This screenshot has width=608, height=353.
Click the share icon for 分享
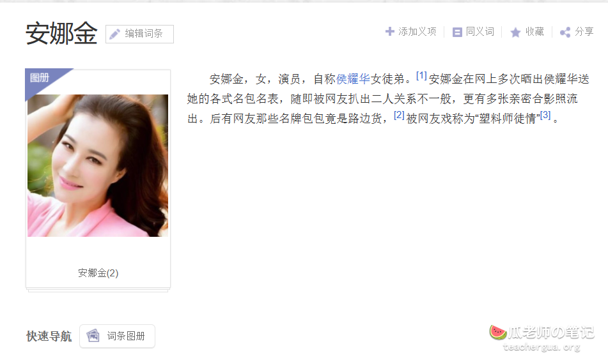point(565,32)
